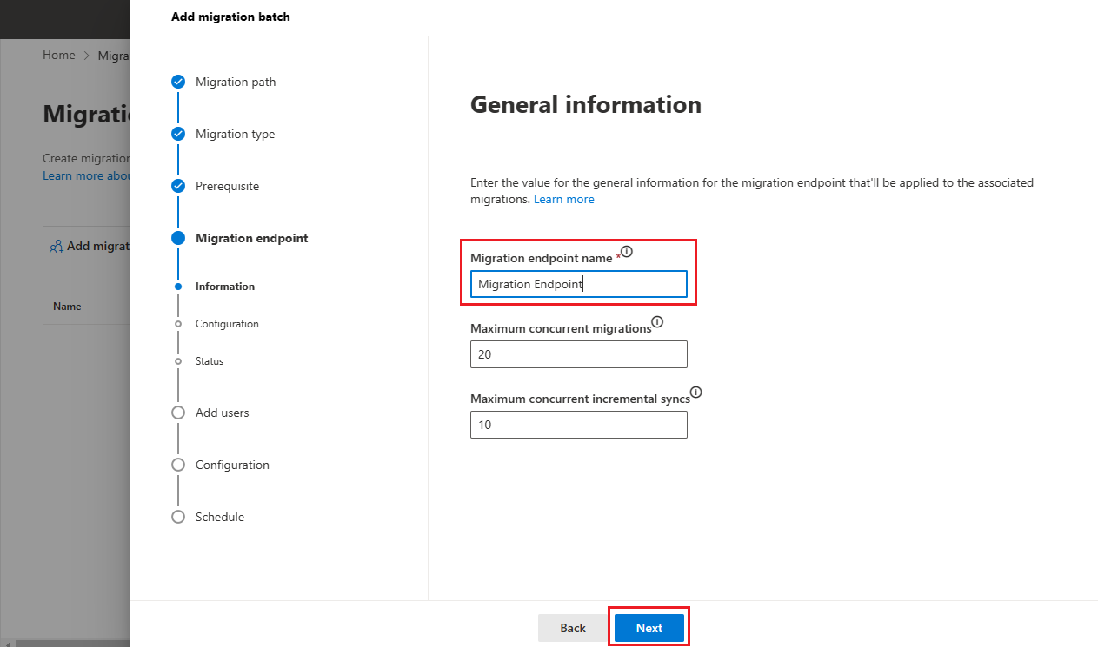Image resolution: width=1098 pixels, height=647 pixels.
Task: Click the Add migration batch people icon
Action: click(57, 247)
